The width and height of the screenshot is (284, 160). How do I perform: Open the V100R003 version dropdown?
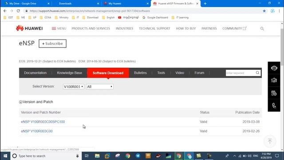coord(73,87)
